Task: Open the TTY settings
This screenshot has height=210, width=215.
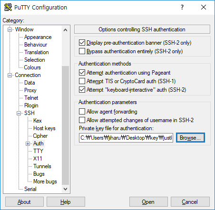Action: coord(38,151)
